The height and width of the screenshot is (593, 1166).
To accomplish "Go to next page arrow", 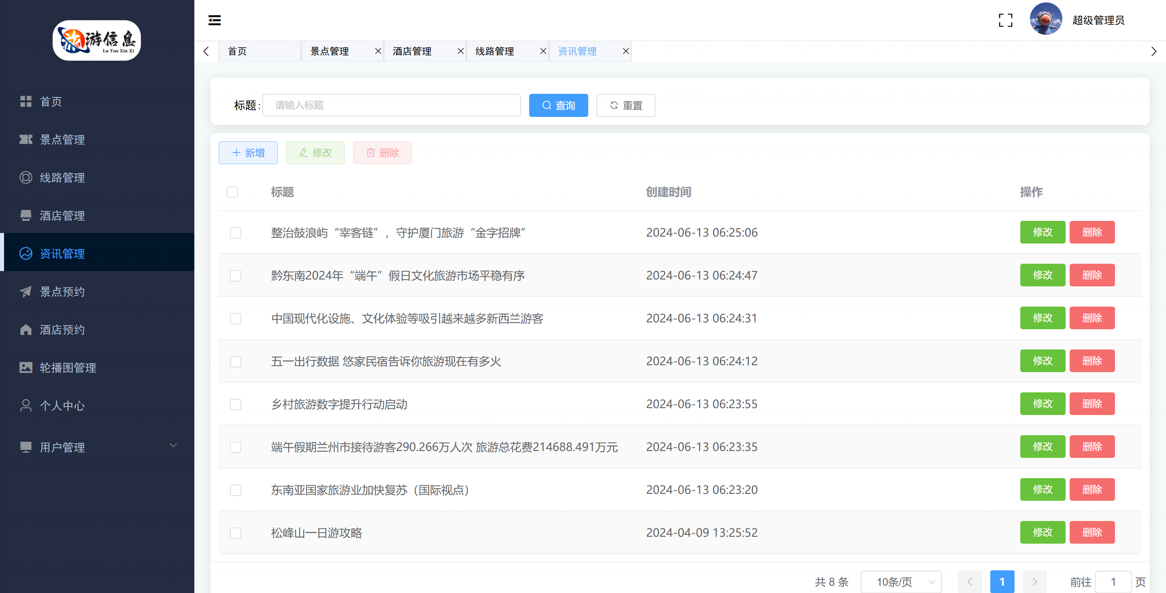I will tap(1034, 582).
